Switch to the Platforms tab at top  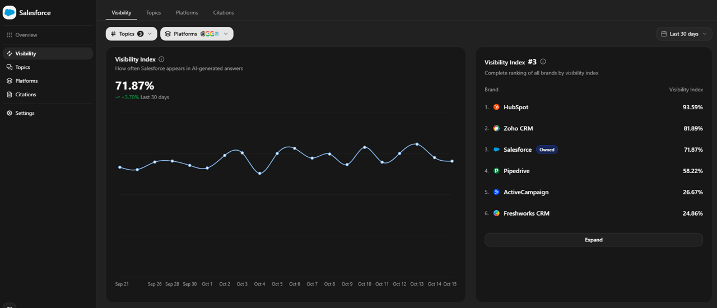[x=187, y=12]
